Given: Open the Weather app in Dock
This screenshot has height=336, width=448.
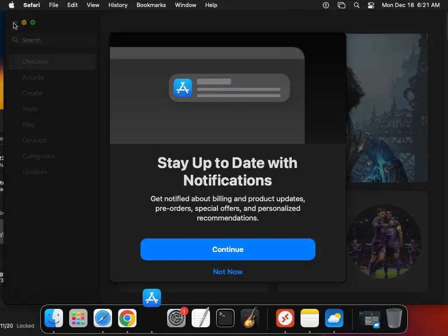Looking at the screenshot, I should pos(334,318).
